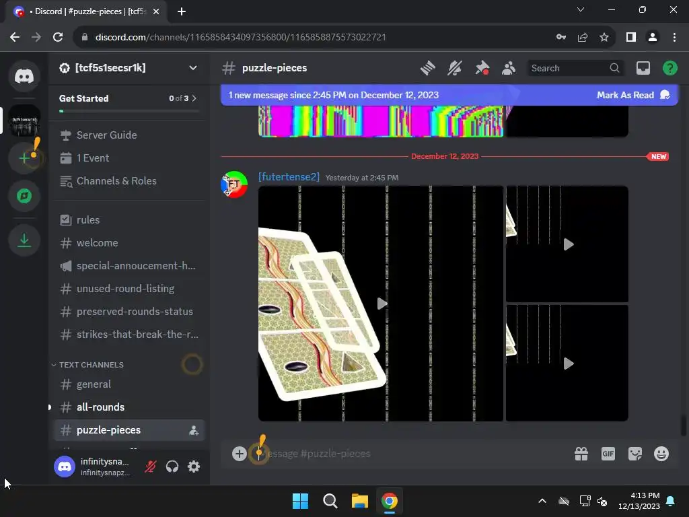
Task: Explore discoverable servers compass icon
Action: click(24, 196)
